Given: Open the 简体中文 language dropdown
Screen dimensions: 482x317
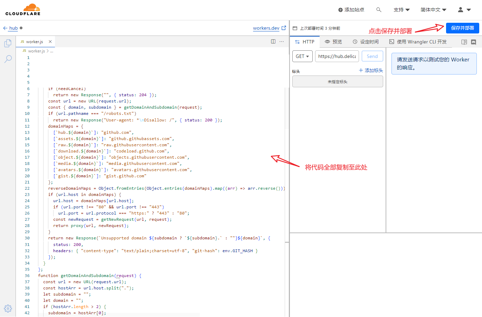Looking at the screenshot, I should 433,10.
